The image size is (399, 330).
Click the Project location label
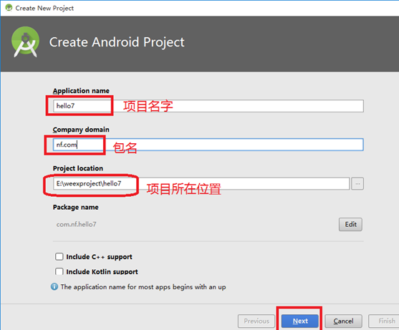78,168
